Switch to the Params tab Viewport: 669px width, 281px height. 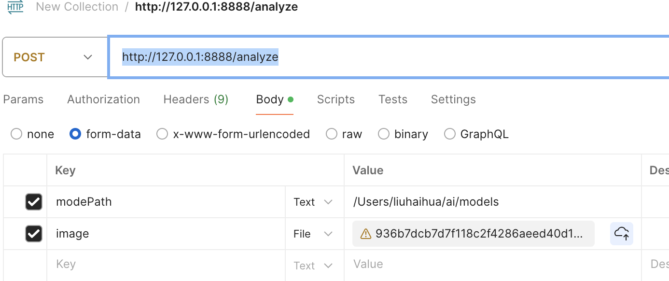pyautogui.click(x=23, y=99)
